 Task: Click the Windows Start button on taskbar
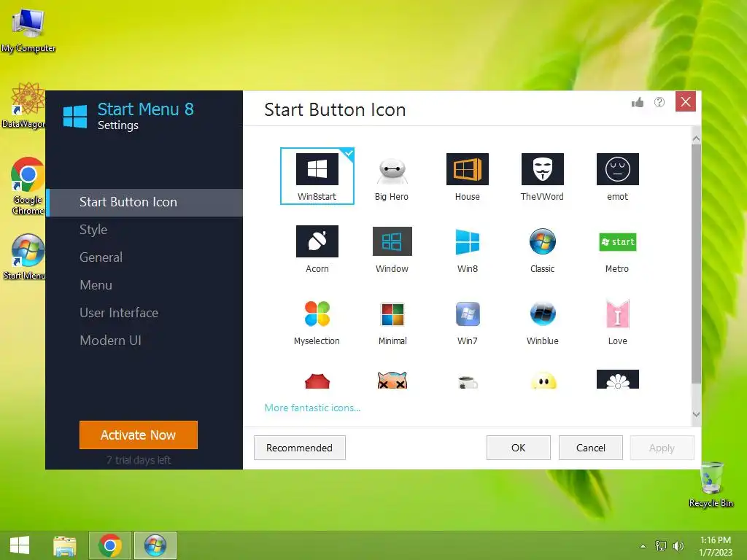pos(20,545)
